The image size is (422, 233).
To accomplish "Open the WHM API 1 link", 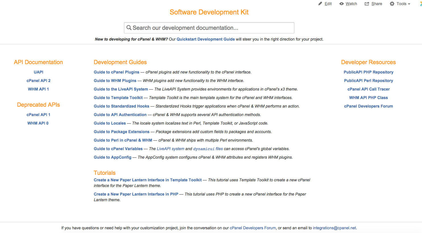I will tap(38, 89).
